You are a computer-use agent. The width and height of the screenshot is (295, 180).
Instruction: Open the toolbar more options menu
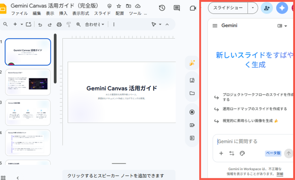pyautogui.click(x=114, y=24)
